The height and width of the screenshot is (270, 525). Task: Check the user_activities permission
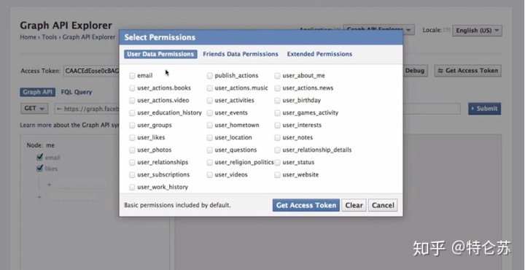[x=209, y=101]
